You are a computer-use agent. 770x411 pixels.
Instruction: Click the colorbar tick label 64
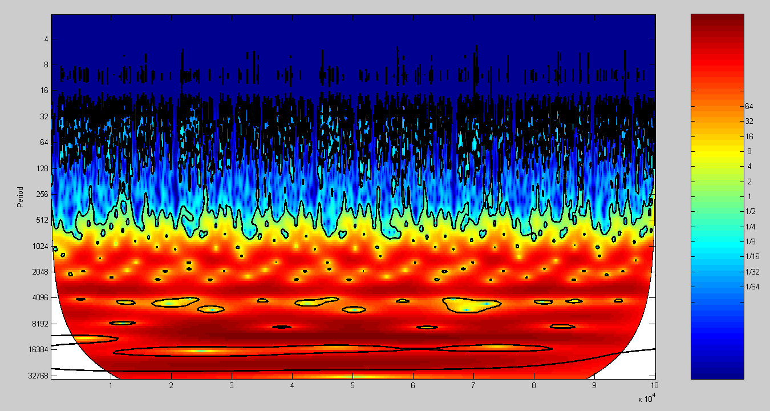[749, 106]
